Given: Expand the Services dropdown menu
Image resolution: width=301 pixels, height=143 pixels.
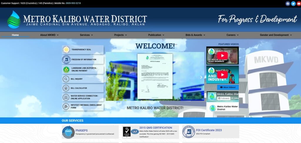Looking at the screenshot, I should 86,35.
